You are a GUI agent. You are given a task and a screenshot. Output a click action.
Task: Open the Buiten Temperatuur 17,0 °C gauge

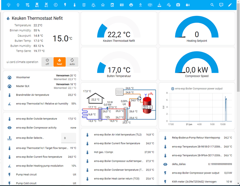119,64
